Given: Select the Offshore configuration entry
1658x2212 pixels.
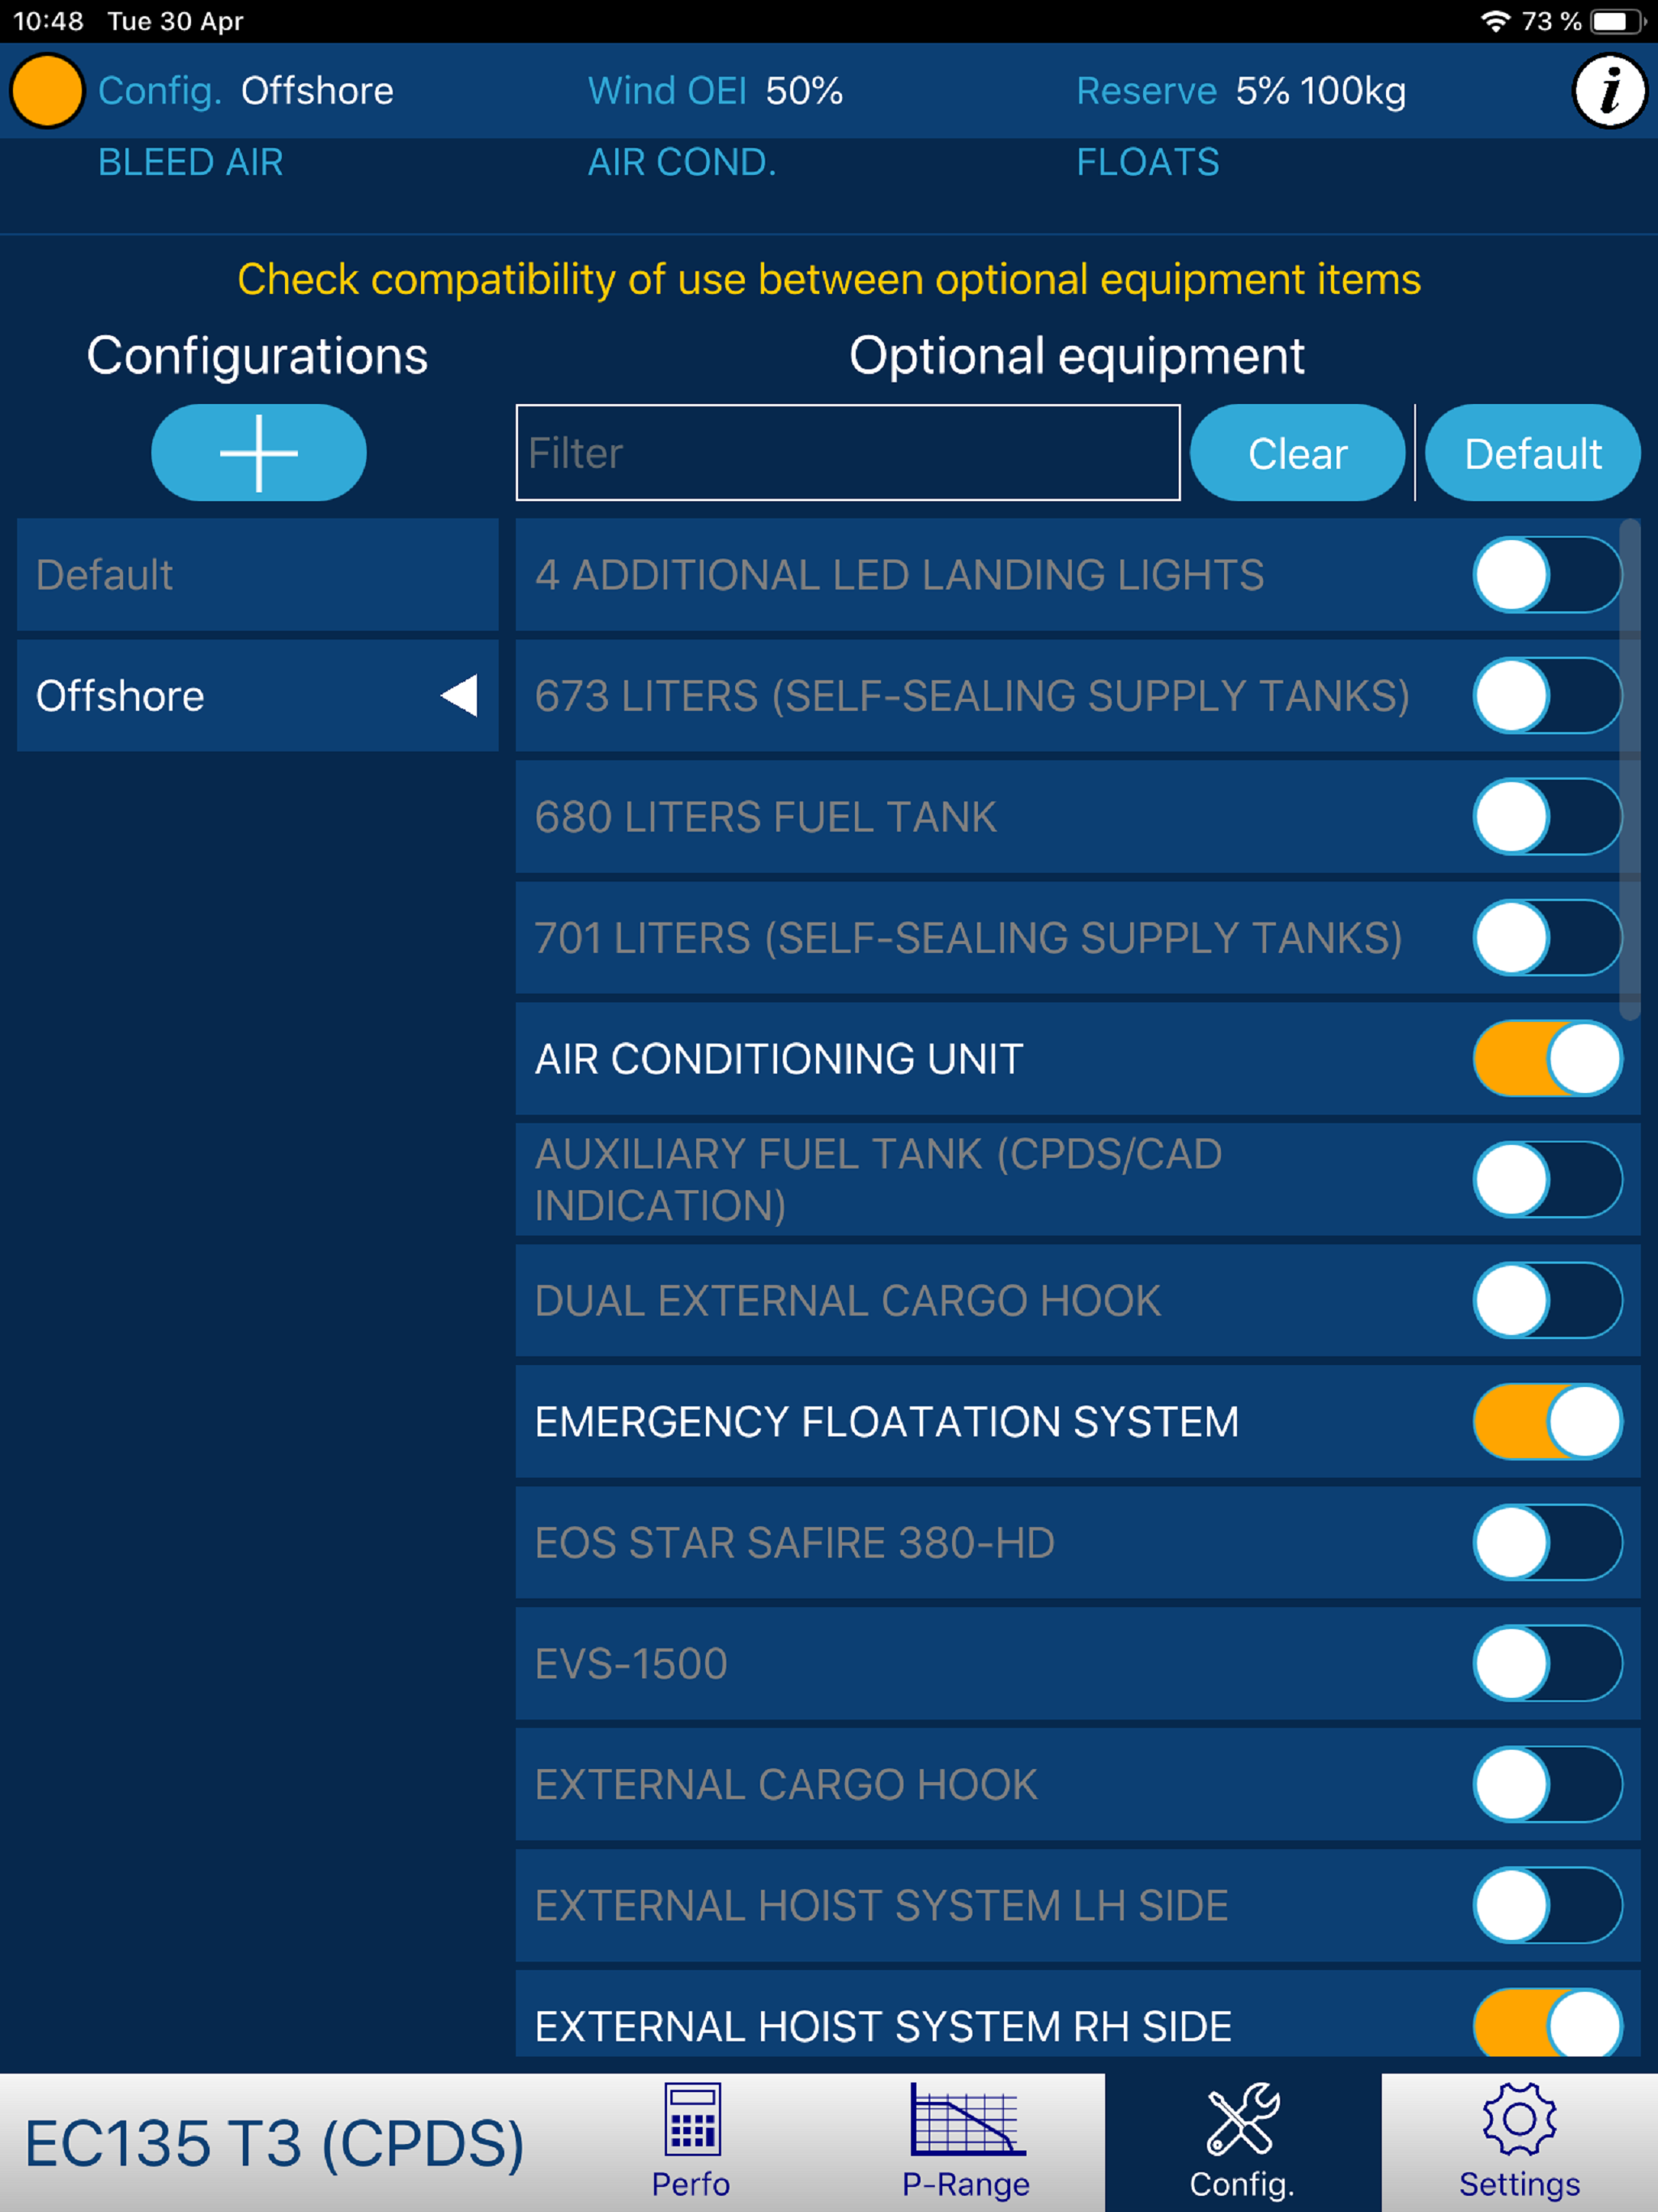Looking at the screenshot, I should [200, 696].
